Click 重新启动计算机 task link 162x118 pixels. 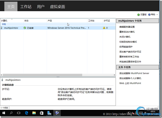click(x=127, y=32)
